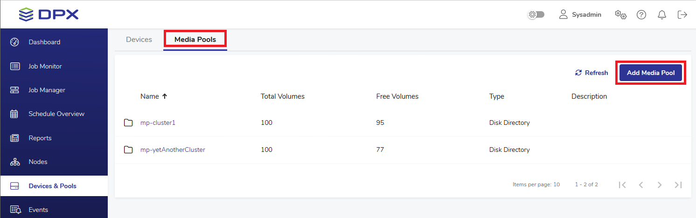Go to Job Monitor
This screenshot has height=218, width=696.
point(45,66)
